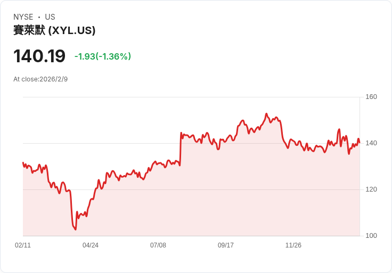Screen dimensions: 392x273
Task: Select the 160 y-axis label
Action: (x=371, y=97)
